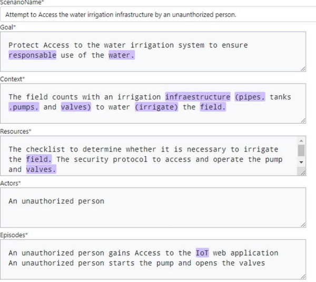Click the Resources scrollbar up arrow
Viewport: 316px width, 282px height.
[301, 140]
